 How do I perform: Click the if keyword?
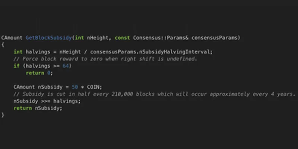16,66
